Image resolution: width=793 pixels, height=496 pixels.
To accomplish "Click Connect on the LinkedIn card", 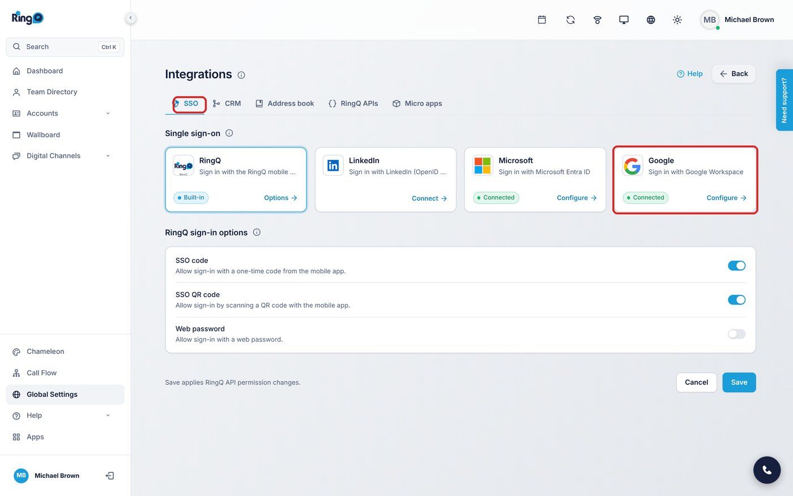I will pyautogui.click(x=429, y=198).
